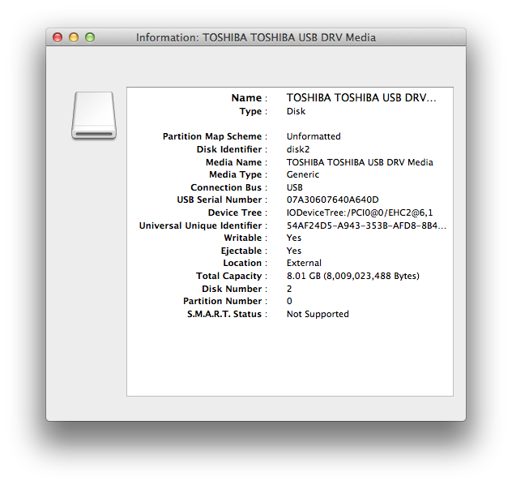Screen dimensions: 512x485
Task: Click the 'Universal Unique Identifier' label
Action: tap(200, 225)
